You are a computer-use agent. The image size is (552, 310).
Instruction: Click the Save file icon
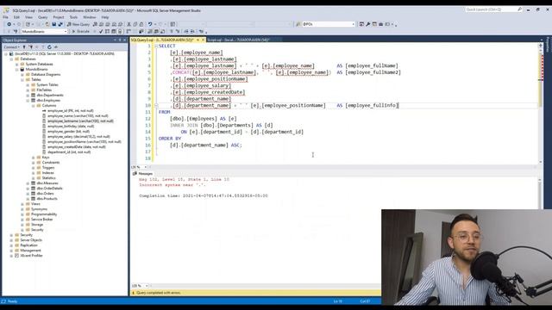tap(53, 24)
